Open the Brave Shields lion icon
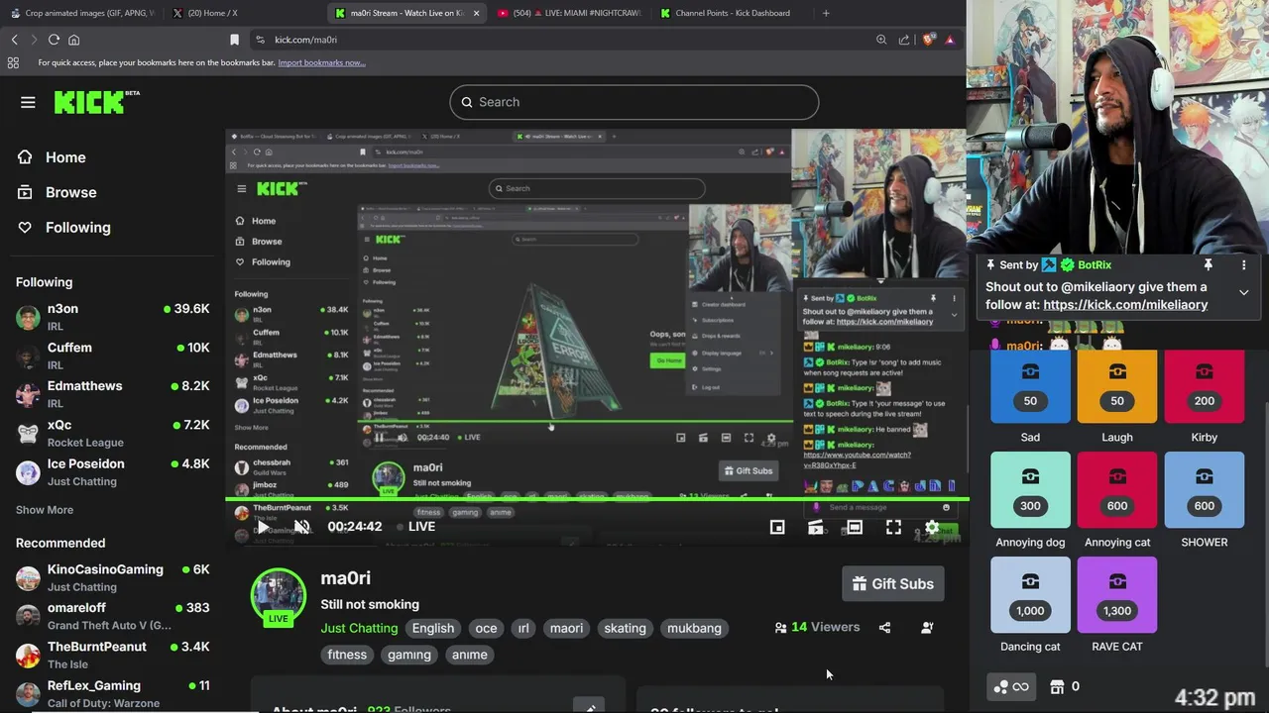Viewport: 1269px width, 713px height. pyautogui.click(x=928, y=40)
